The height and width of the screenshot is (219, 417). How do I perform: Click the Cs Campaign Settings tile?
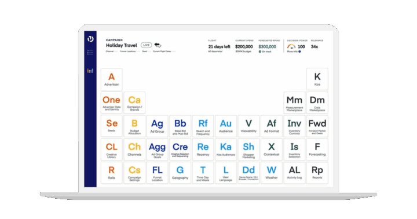(134, 173)
